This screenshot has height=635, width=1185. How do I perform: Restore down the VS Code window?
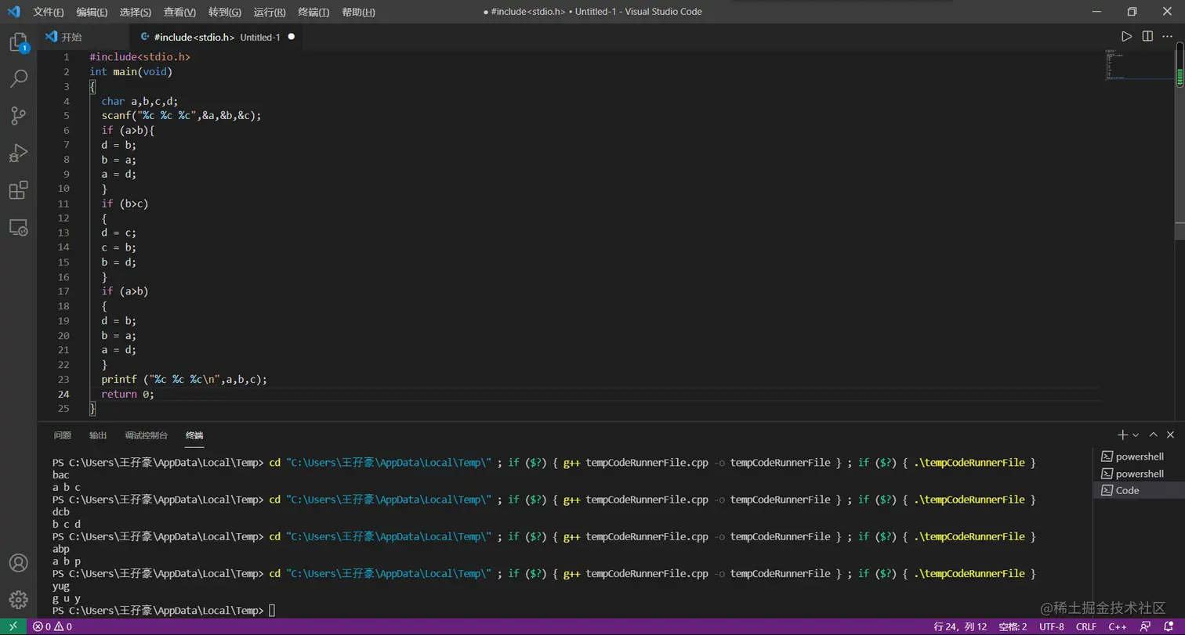click(x=1132, y=12)
